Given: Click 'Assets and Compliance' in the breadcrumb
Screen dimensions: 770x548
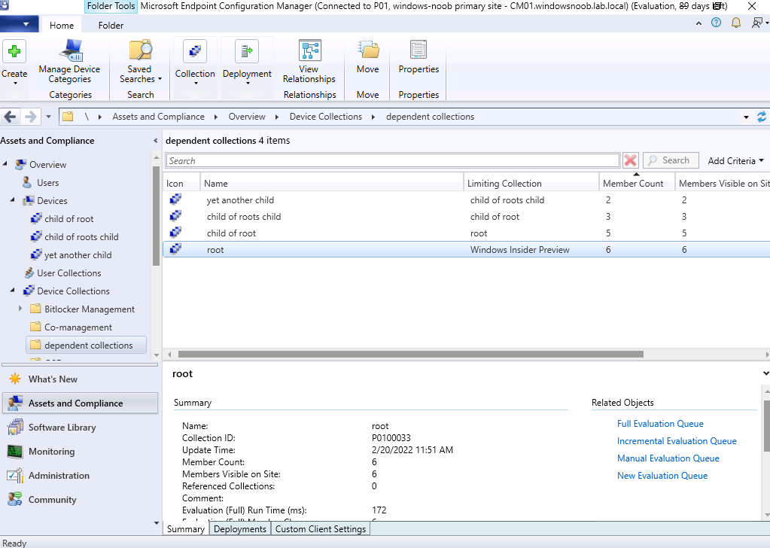Looking at the screenshot, I should (158, 117).
